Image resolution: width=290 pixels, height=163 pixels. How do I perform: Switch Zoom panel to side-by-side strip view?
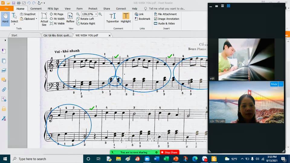click(x=223, y=6)
